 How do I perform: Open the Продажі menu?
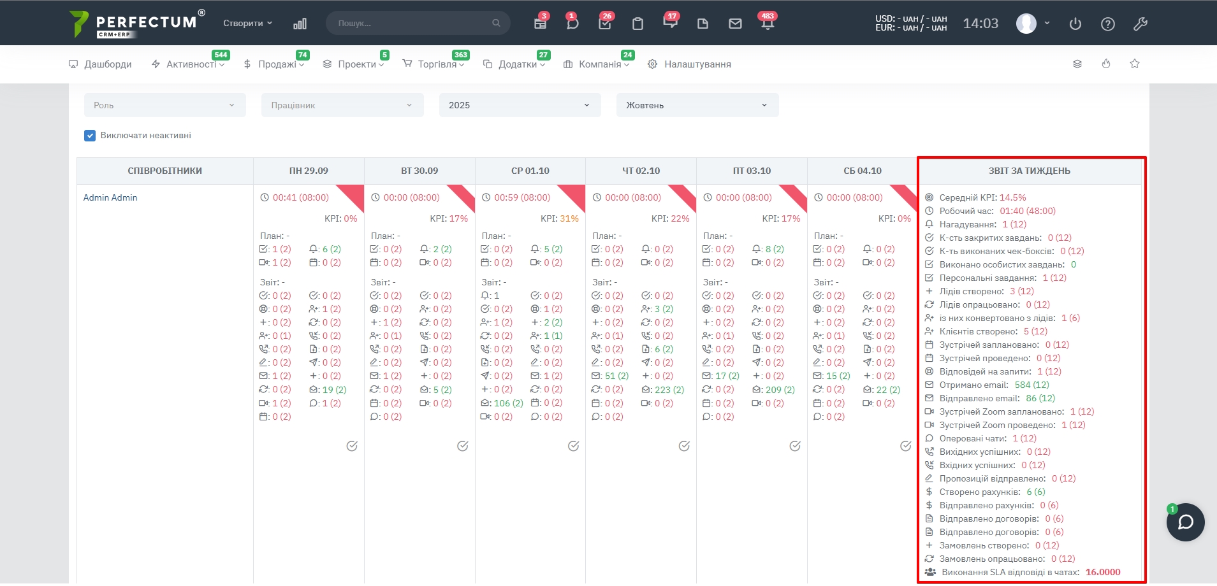(275, 64)
